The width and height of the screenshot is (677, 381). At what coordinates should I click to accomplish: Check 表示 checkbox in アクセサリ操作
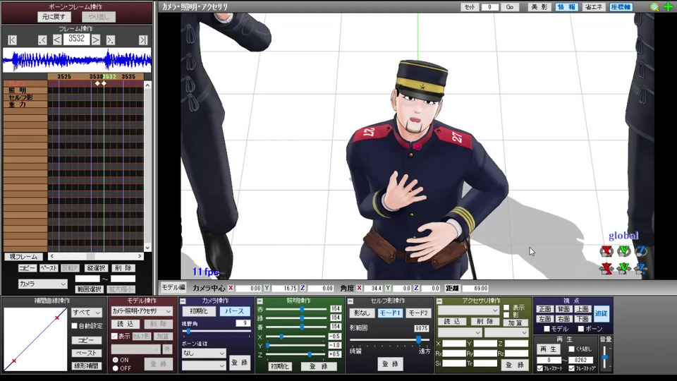tap(506, 308)
